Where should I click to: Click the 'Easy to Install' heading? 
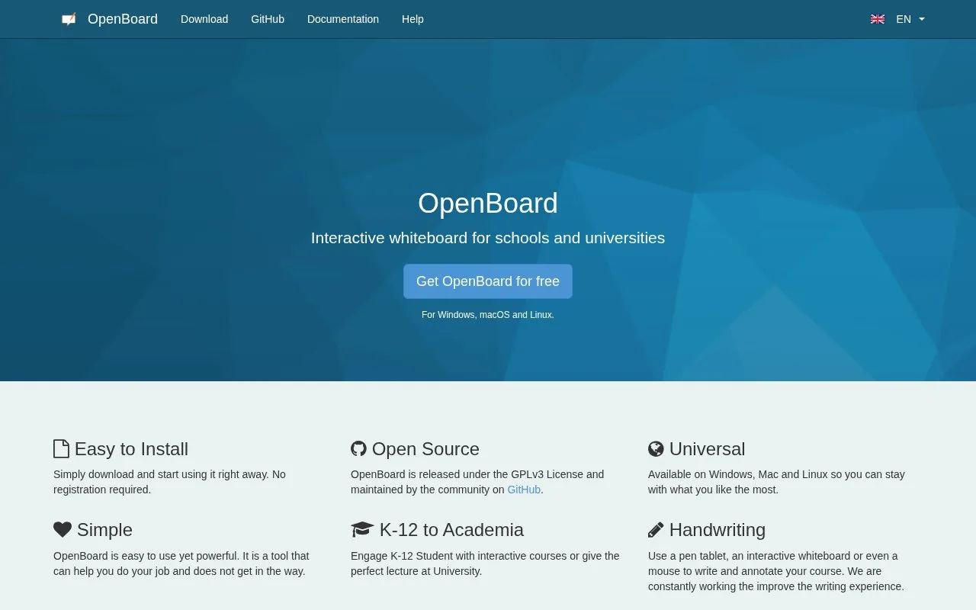[131, 449]
